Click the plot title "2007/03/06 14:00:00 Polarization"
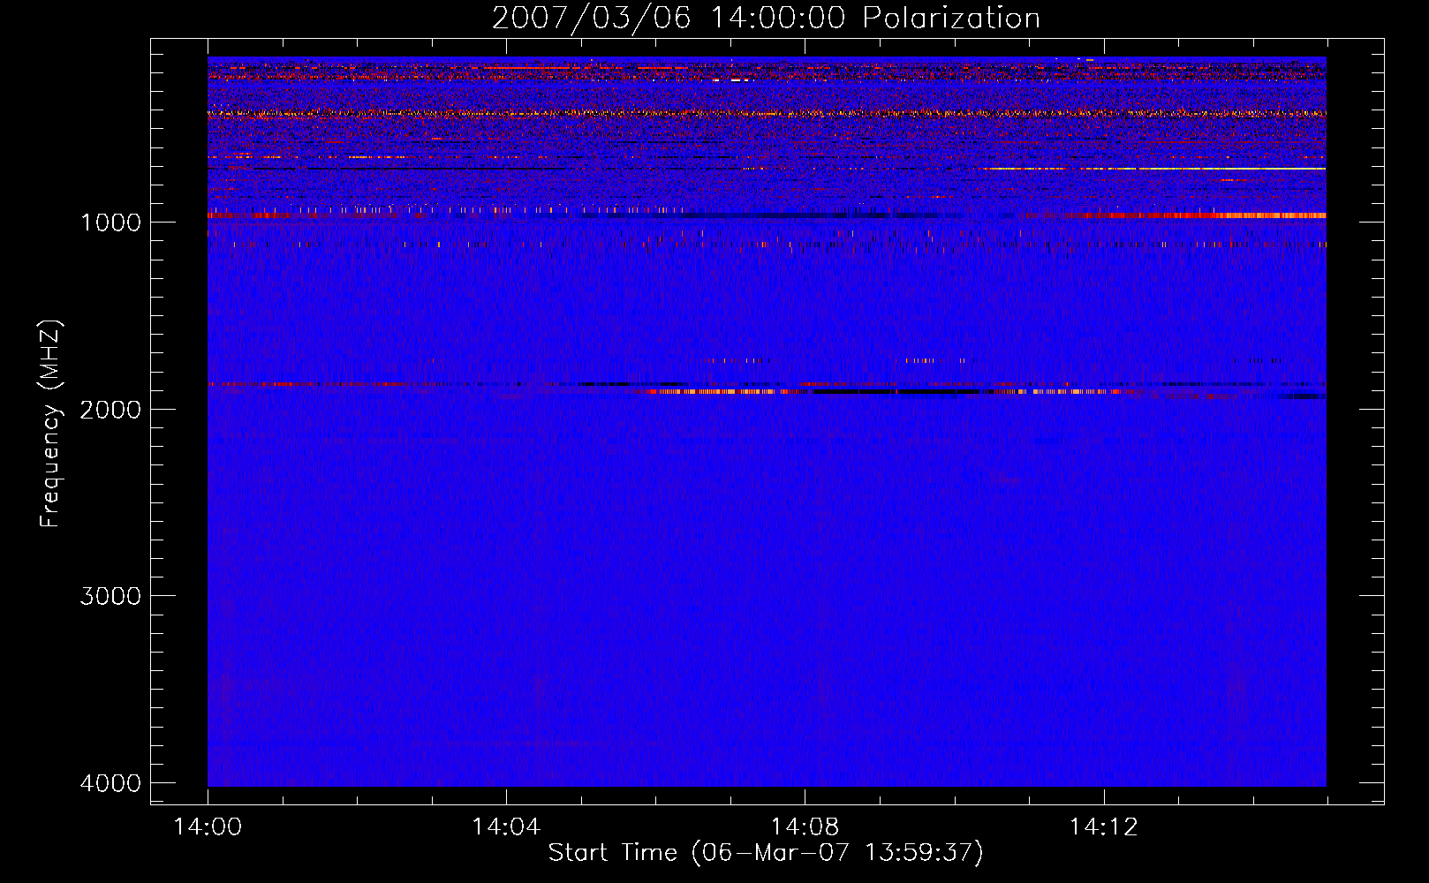1429x883 pixels. 766,19
